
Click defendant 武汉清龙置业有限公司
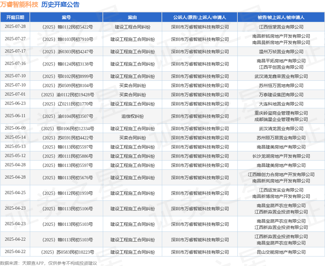pyautogui.click(x=281, y=129)
